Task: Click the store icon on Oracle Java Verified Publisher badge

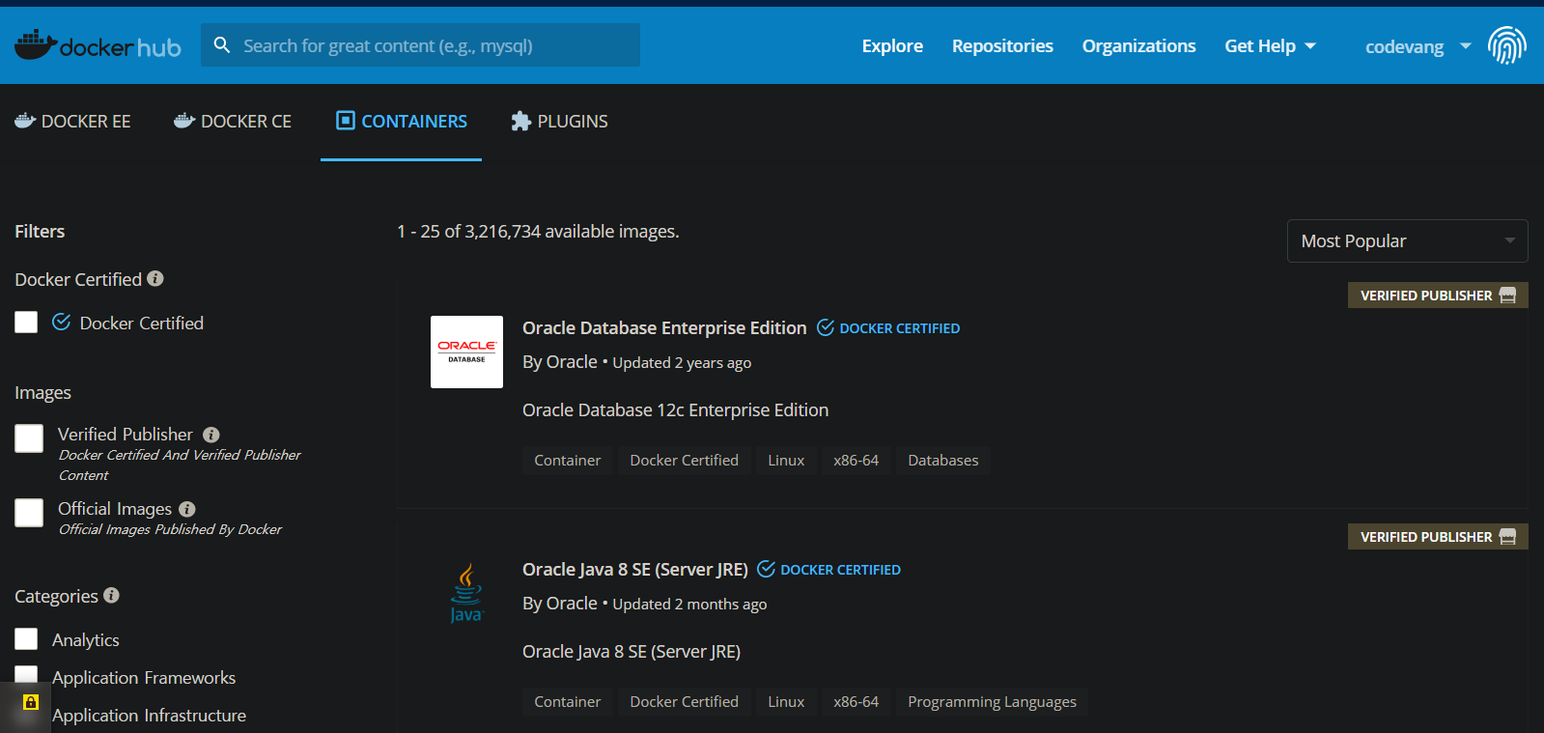Action: (1508, 537)
